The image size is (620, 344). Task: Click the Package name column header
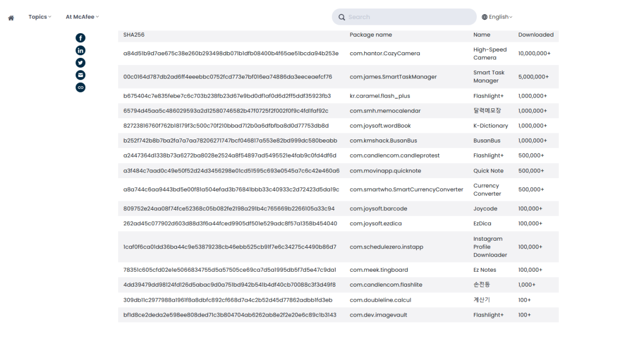click(370, 35)
